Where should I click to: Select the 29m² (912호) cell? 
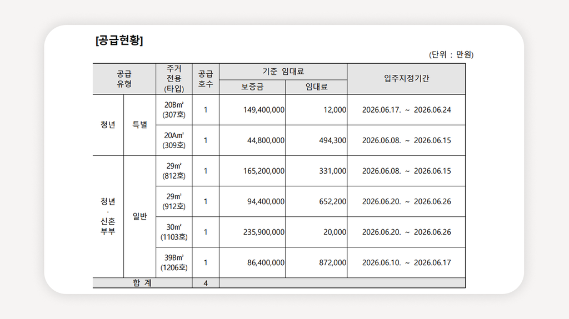[x=174, y=201]
